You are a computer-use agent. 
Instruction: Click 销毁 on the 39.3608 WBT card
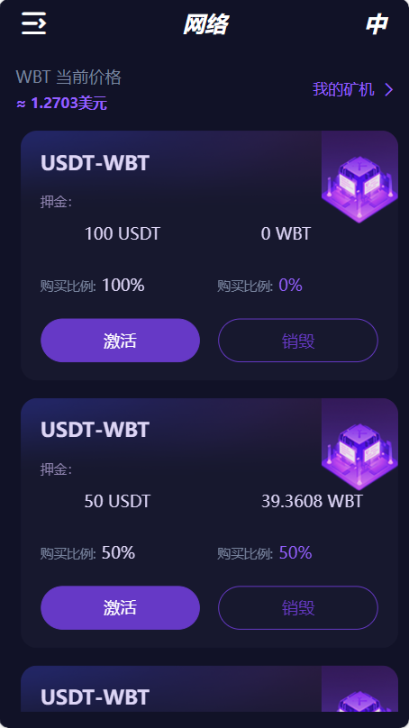[298, 608]
